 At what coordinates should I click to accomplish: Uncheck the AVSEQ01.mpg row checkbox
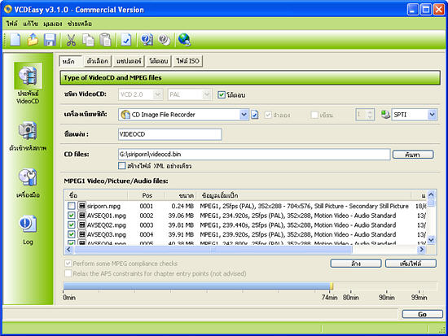point(72,216)
